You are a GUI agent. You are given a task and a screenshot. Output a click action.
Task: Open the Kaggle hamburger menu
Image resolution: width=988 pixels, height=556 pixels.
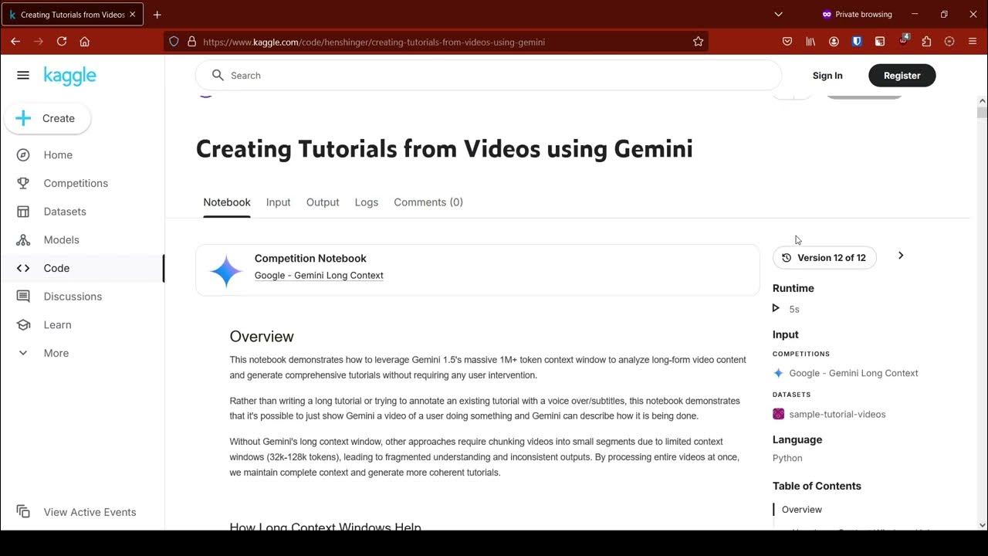pyautogui.click(x=23, y=75)
